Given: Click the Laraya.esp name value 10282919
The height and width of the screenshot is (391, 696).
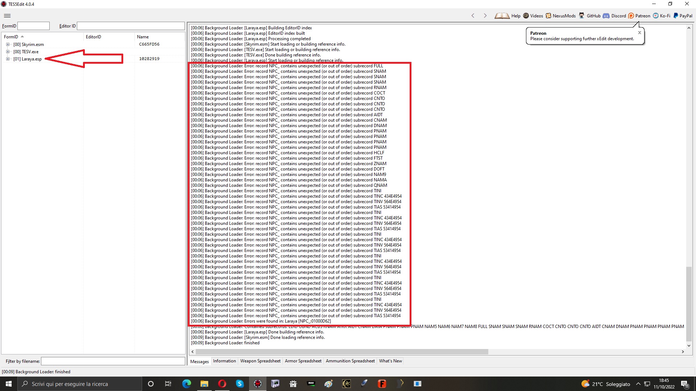Looking at the screenshot, I should (149, 59).
